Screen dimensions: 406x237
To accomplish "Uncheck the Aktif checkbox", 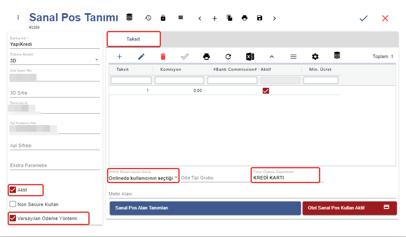I will (x=13, y=190).
